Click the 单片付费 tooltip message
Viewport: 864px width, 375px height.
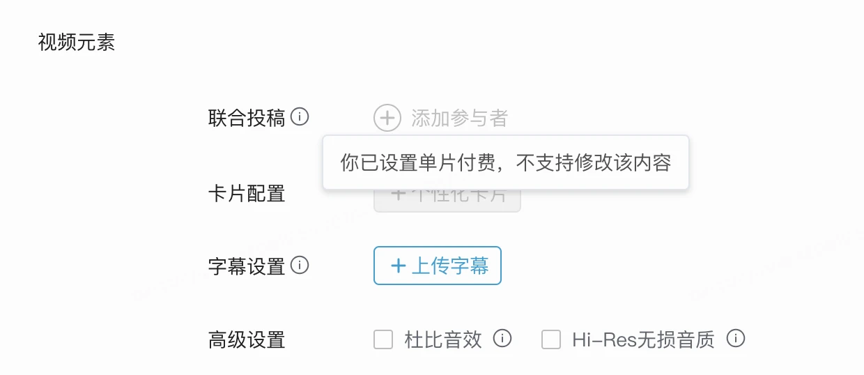click(505, 162)
